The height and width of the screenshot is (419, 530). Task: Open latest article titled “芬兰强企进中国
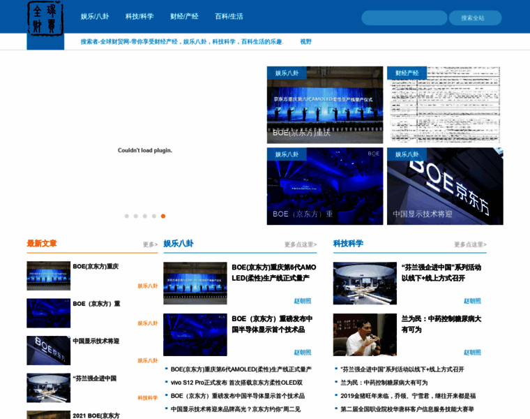[x=95, y=378]
